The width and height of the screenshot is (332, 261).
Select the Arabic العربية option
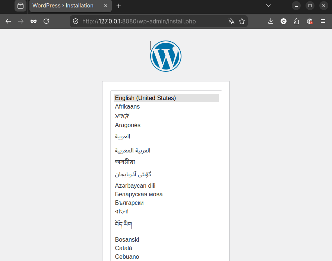click(166, 136)
